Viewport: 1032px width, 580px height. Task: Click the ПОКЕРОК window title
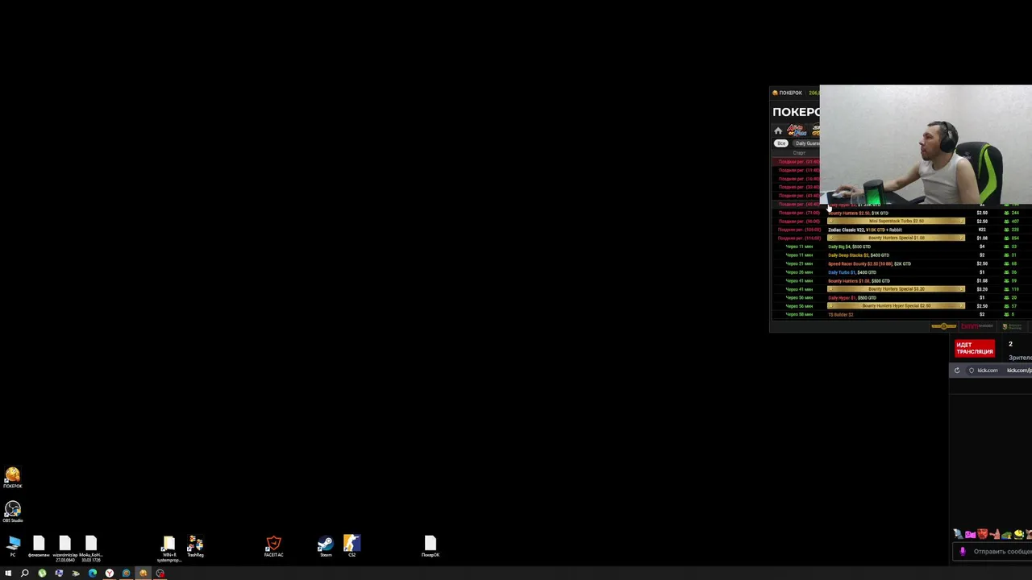tap(790, 93)
